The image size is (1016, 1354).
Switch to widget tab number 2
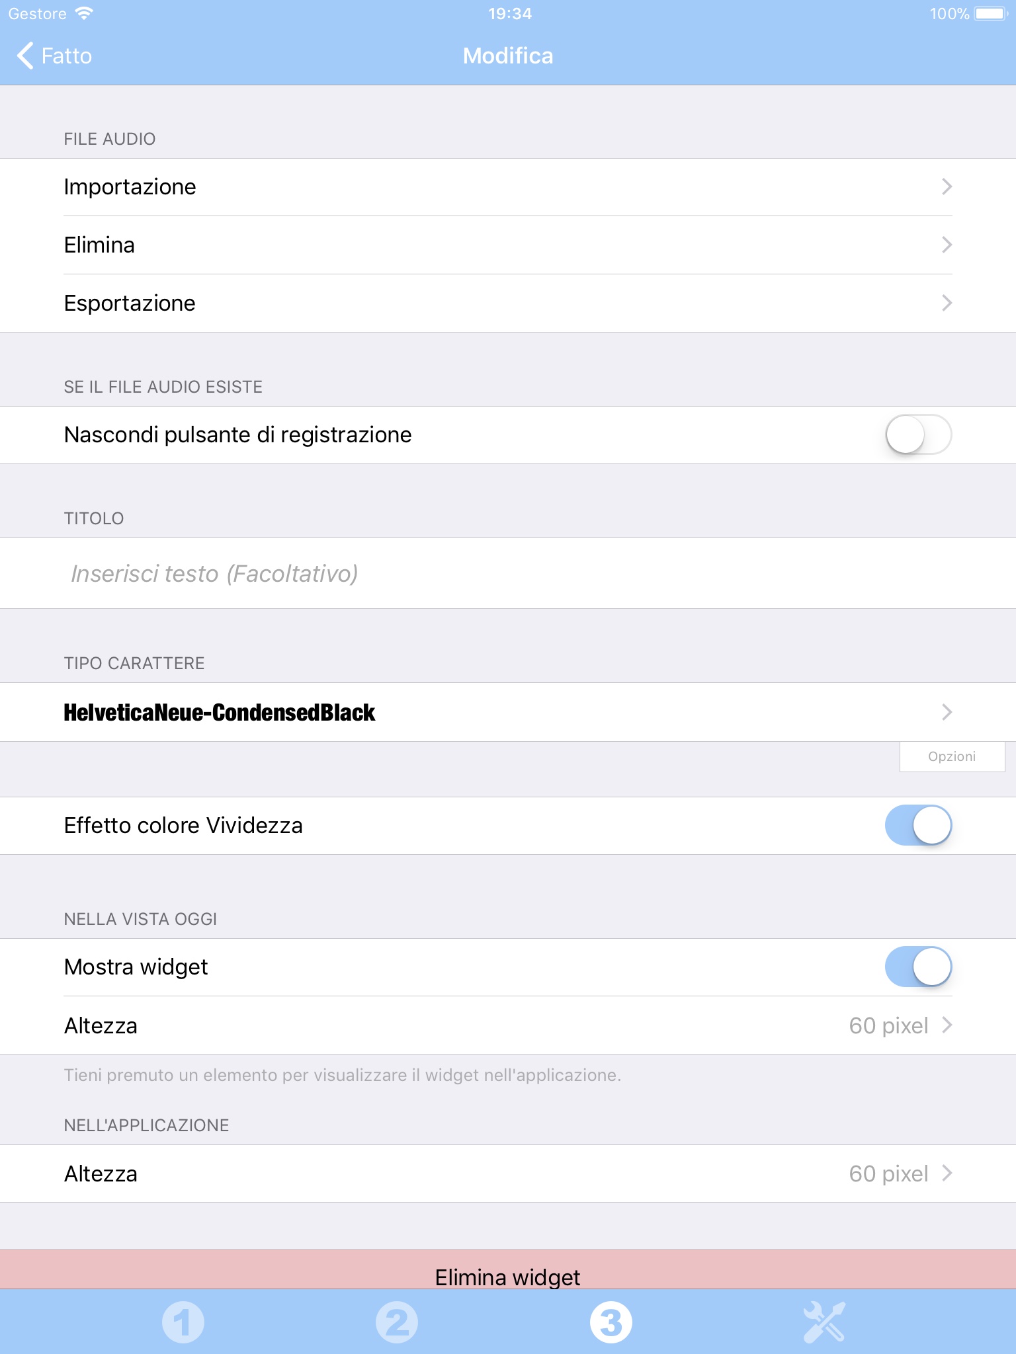coord(397,1322)
